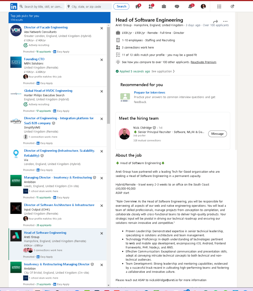Open the Managing Director - Insolvency & Restructuring listing
Viewport: 253px width, 291px height.
click(58, 178)
